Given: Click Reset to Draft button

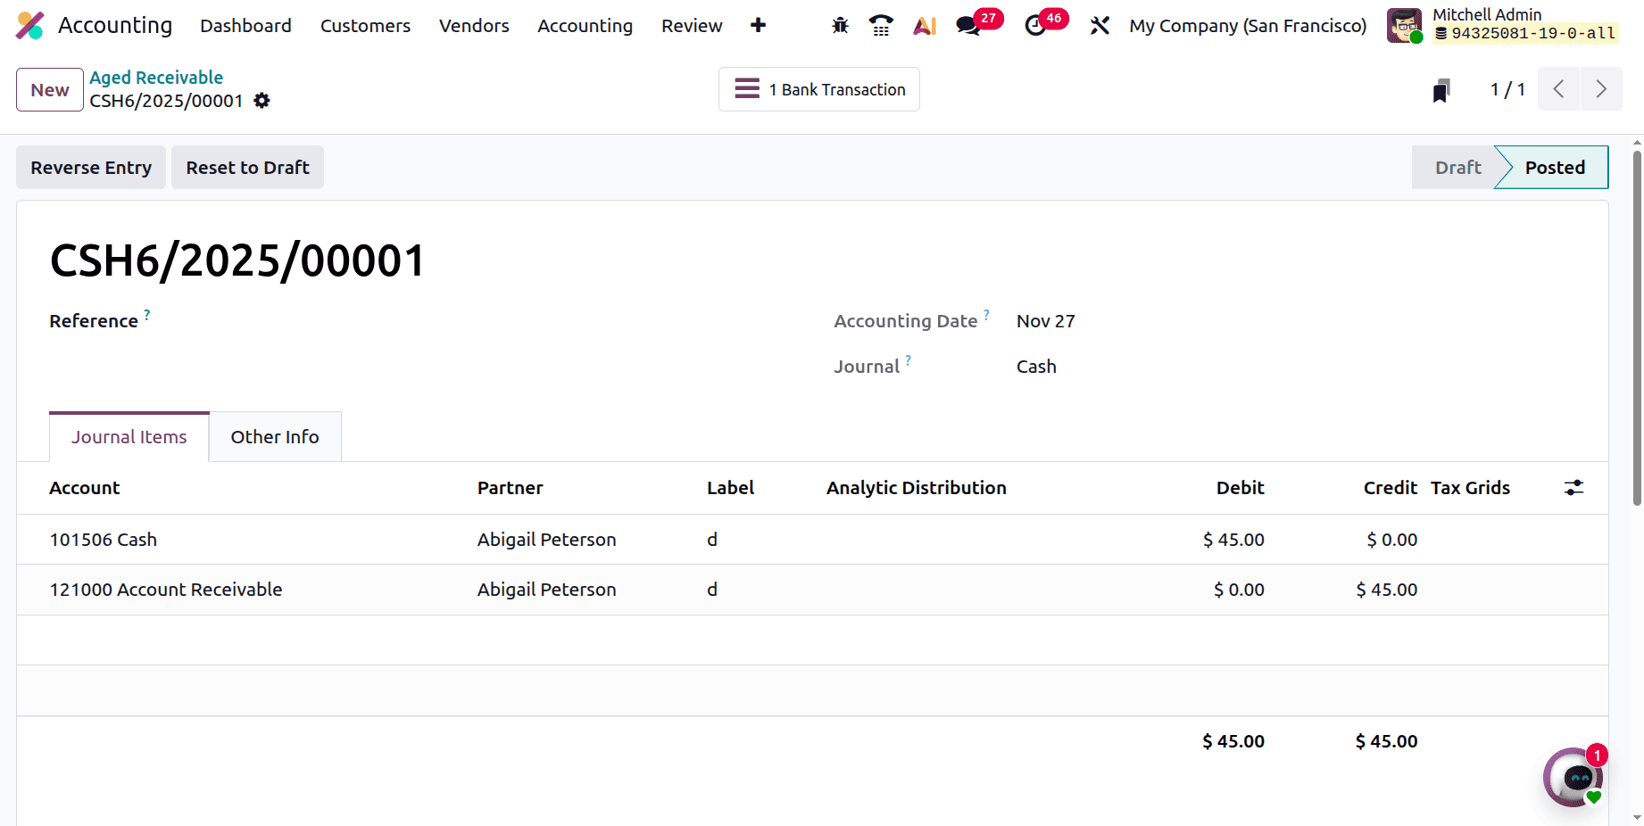Looking at the screenshot, I should coord(248,168).
